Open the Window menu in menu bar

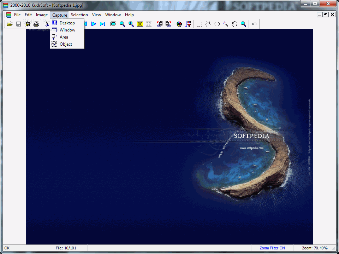click(113, 15)
